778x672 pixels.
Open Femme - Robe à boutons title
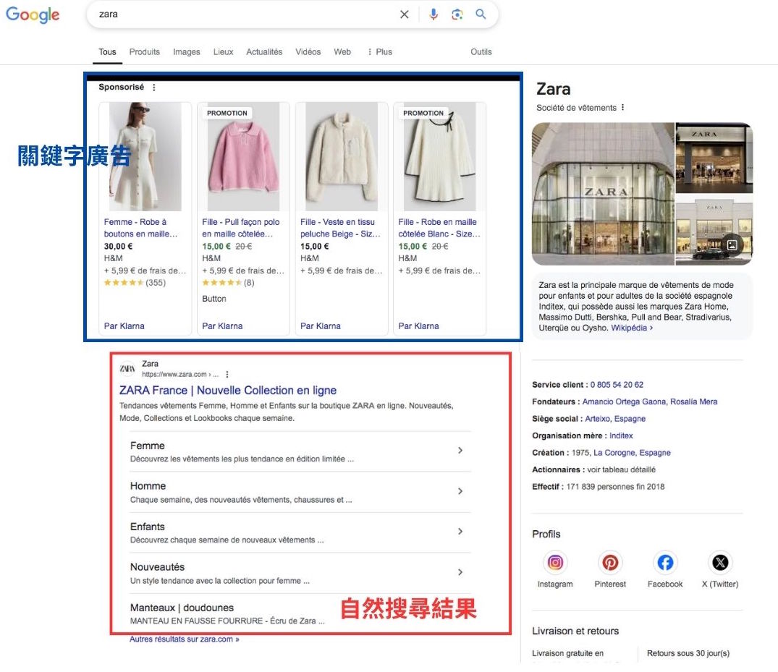[140, 228]
